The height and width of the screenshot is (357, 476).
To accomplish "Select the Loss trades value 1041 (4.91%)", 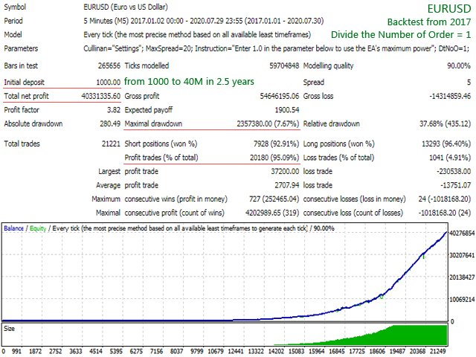I will (x=448, y=158).
